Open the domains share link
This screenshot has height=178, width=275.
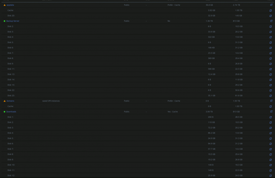tap(10, 101)
